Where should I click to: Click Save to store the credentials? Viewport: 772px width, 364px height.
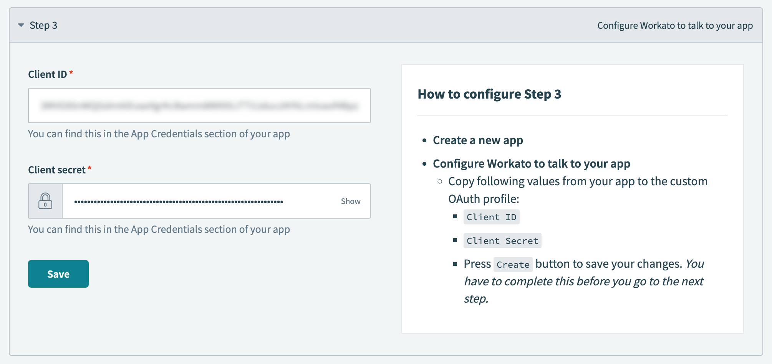point(58,273)
